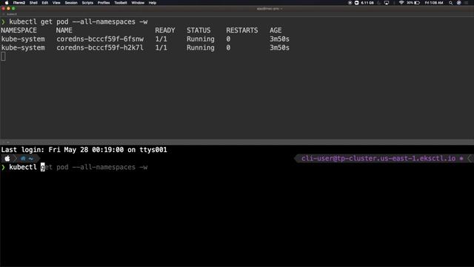The width and height of the screenshot is (474, 267).
Task: Open the AirPlay display menu icon
Action: point(387,3)
